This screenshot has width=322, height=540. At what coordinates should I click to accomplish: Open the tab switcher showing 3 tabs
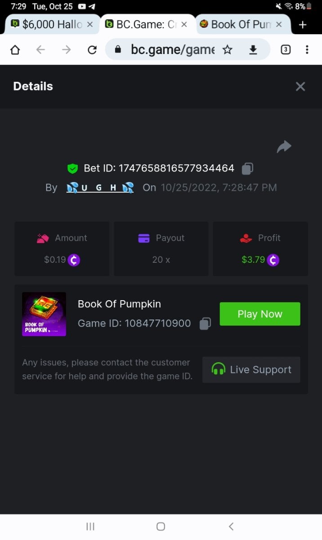point(285,49)
